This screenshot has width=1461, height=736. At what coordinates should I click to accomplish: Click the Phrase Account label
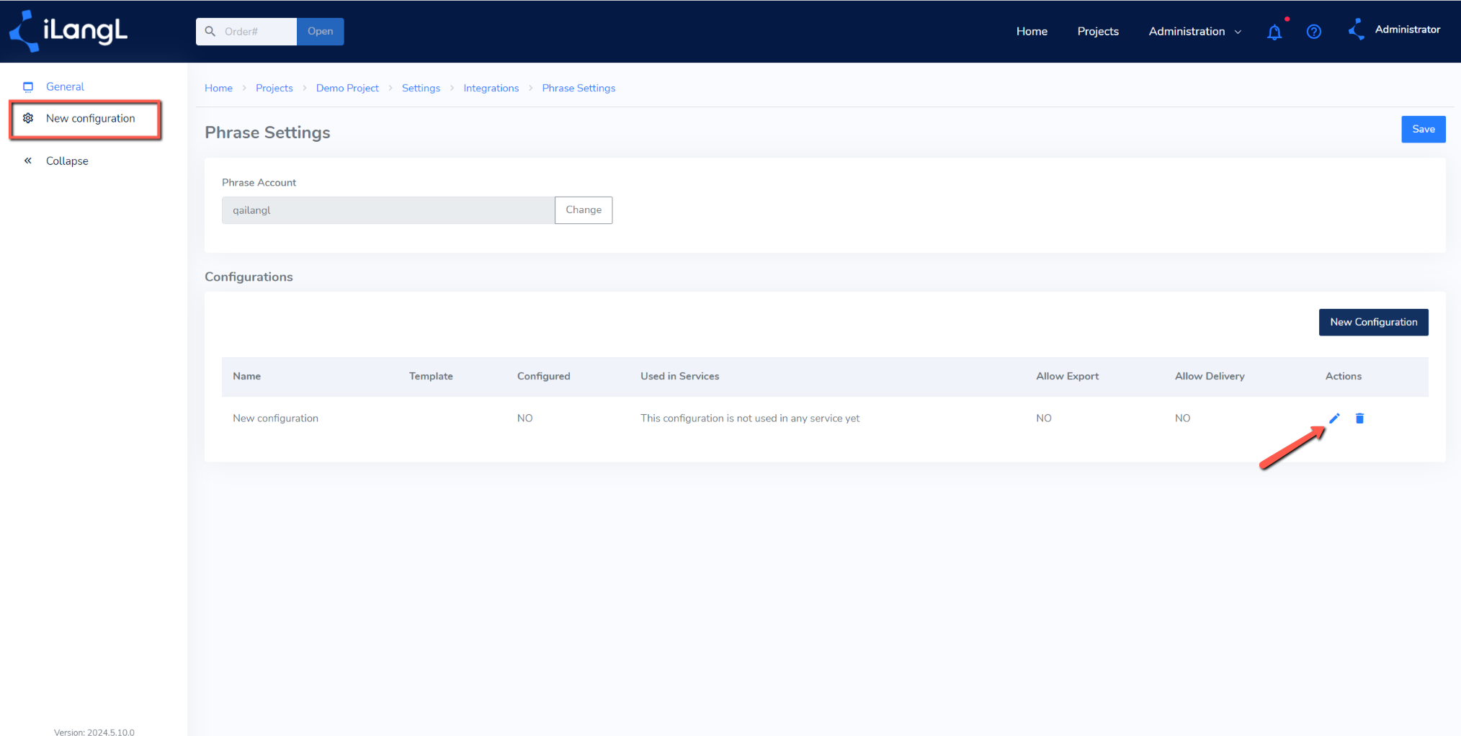coord(259,182)
